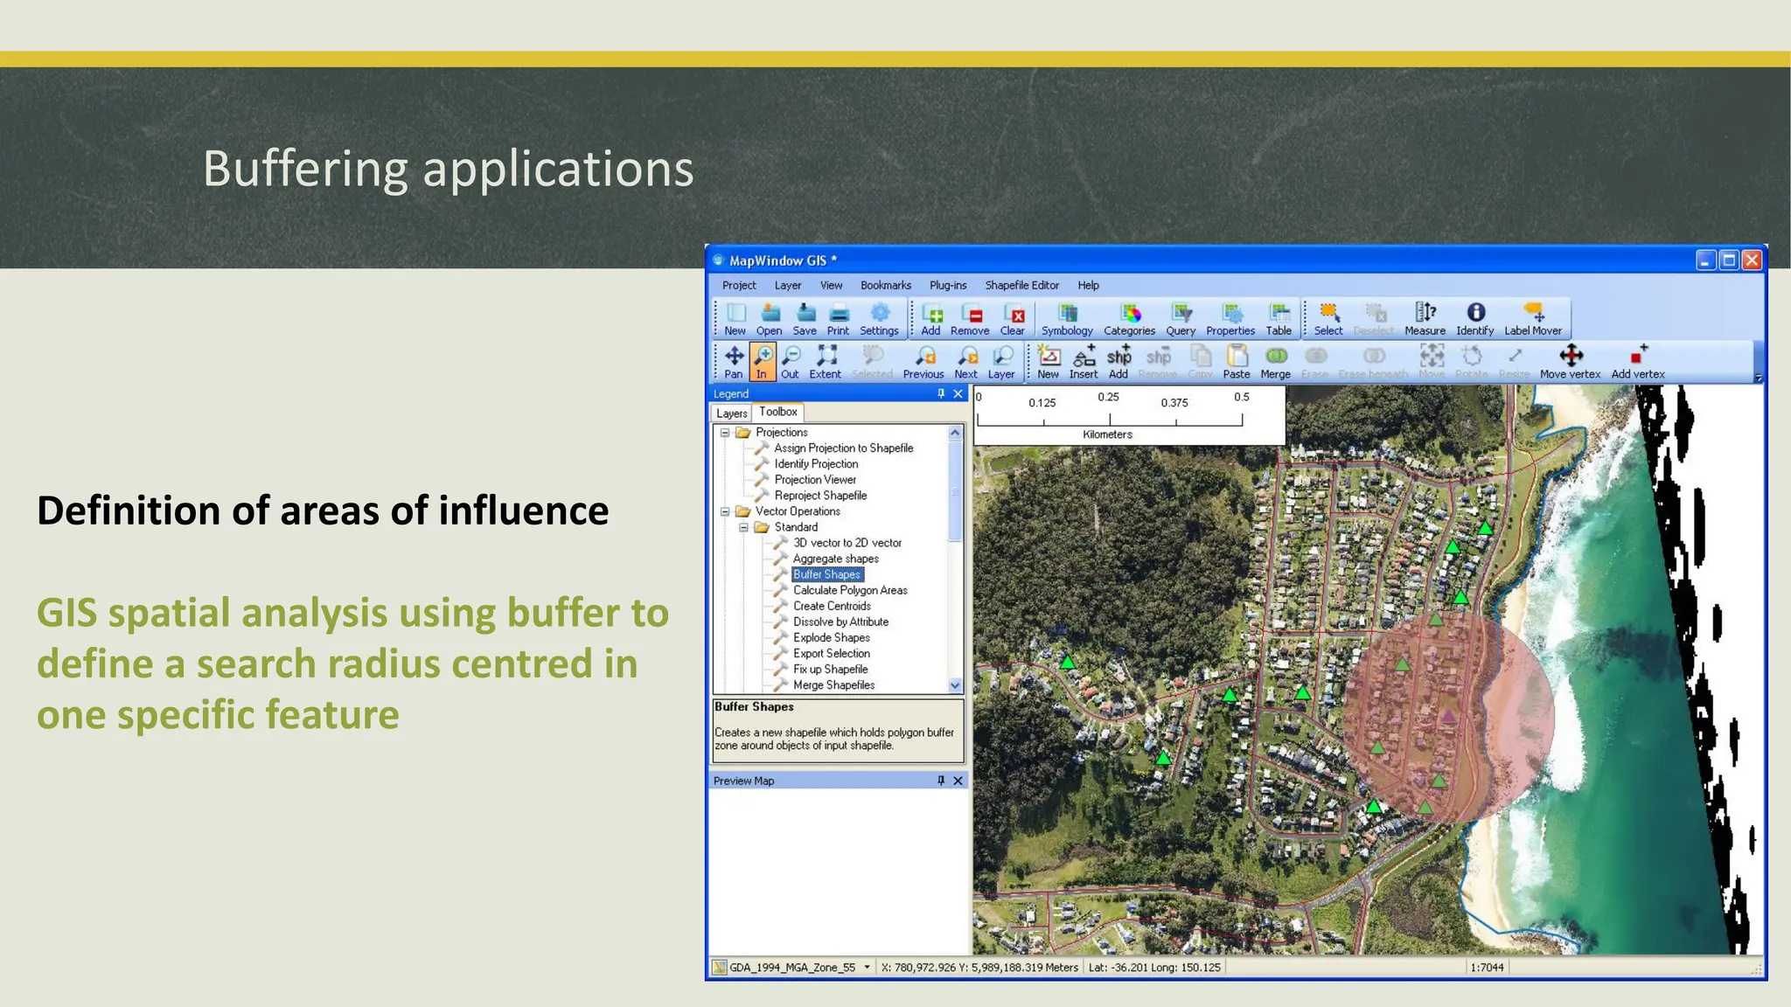Click Reproject Shapefile in toolbox
This screenshot has width=1791, height=1007.
pos(820,496)
